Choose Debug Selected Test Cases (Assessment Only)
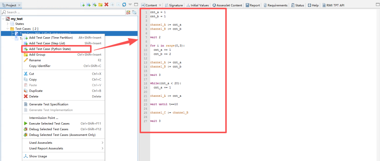The height and width of the screenshot is (161, 380). coord(63,135)
